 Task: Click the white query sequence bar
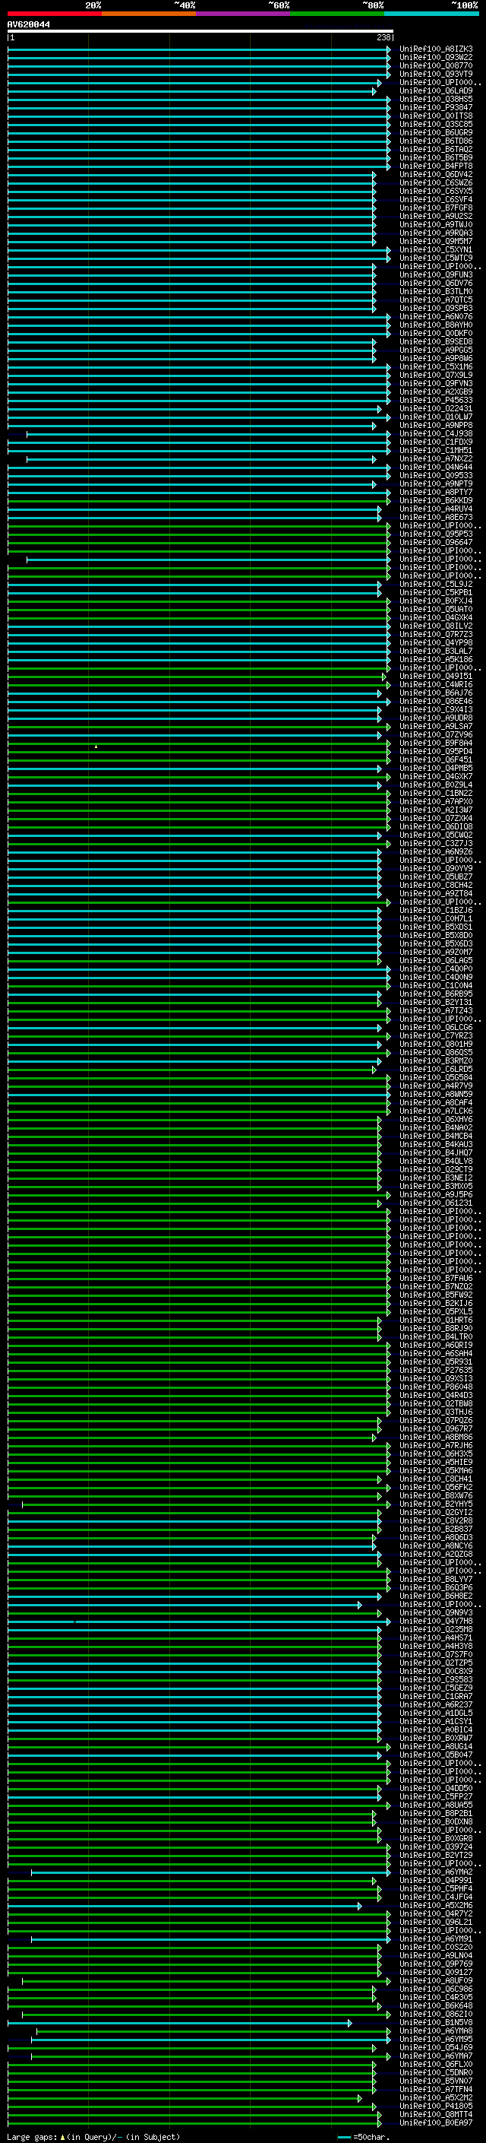[x=200, y=32]
